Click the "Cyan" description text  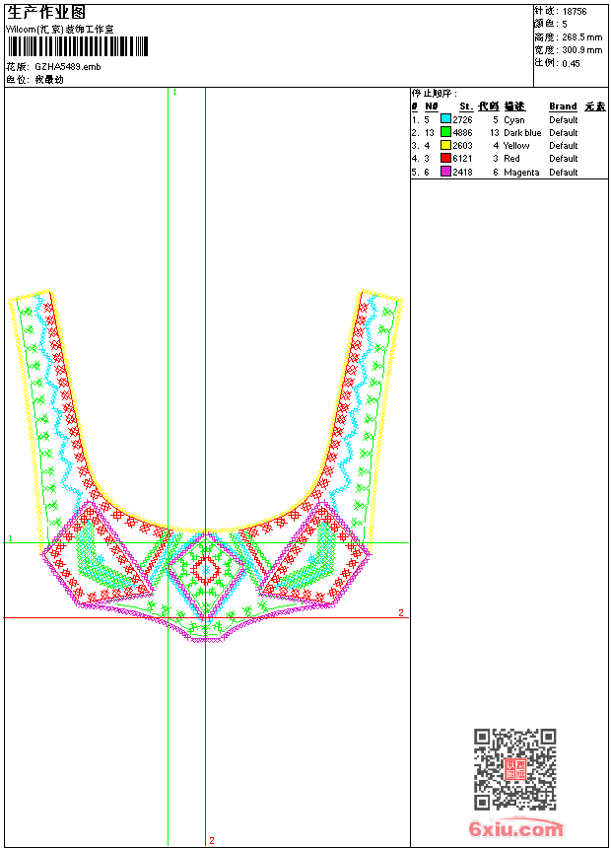click(x=514, y=120)
